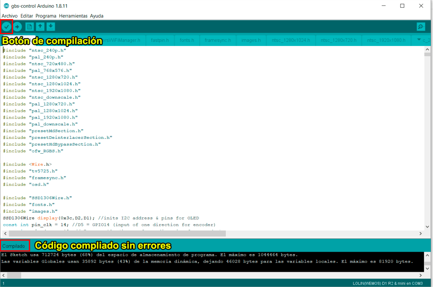433x287 pixels.
Task: Select the ntsc_1280x1024.h tab
Action: [x=291, y=40]
